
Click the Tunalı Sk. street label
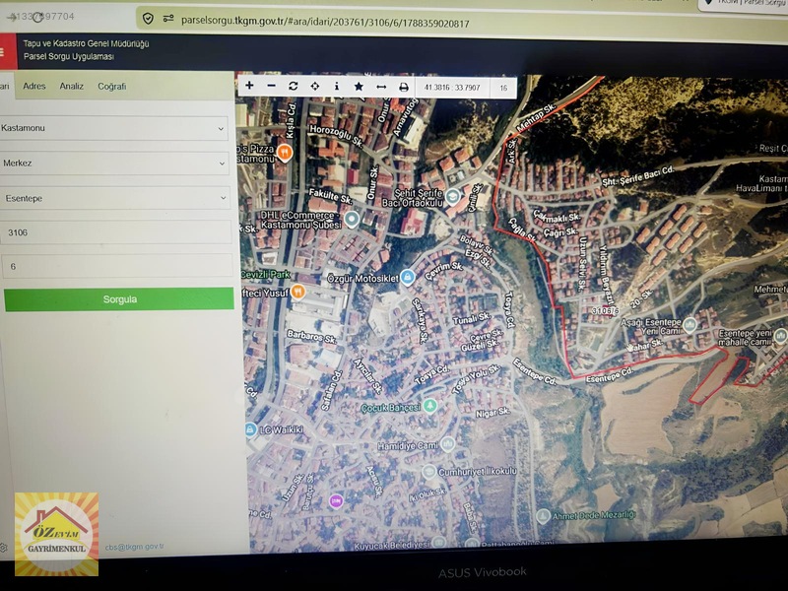[472, 318]
